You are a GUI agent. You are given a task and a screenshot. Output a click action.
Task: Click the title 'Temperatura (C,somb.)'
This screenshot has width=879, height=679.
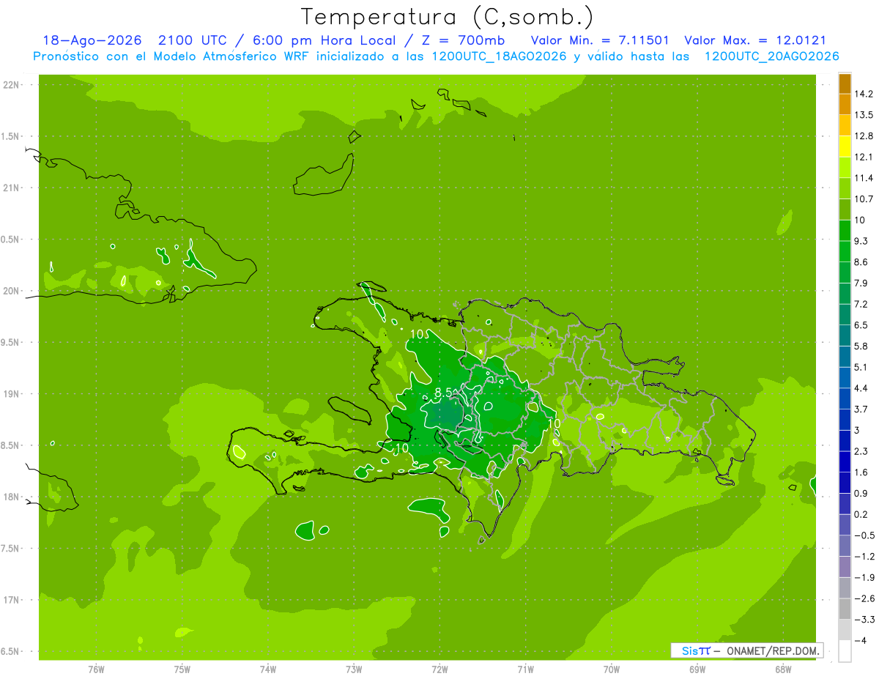point(447,16)
